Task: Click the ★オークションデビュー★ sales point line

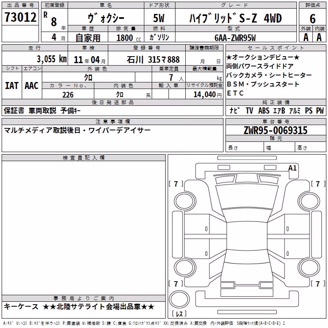Action: [x=263, y=57]
